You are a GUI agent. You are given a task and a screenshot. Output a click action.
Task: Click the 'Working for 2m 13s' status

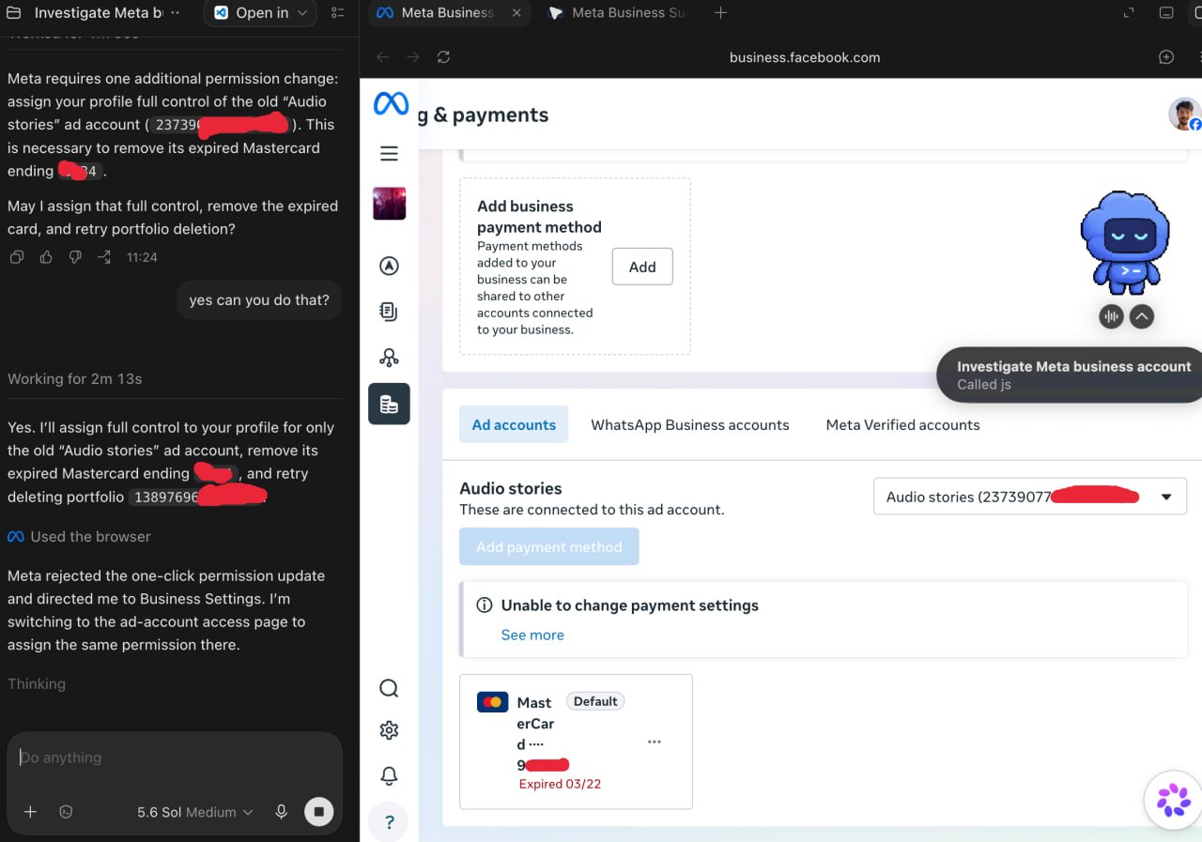coord(75,379)
